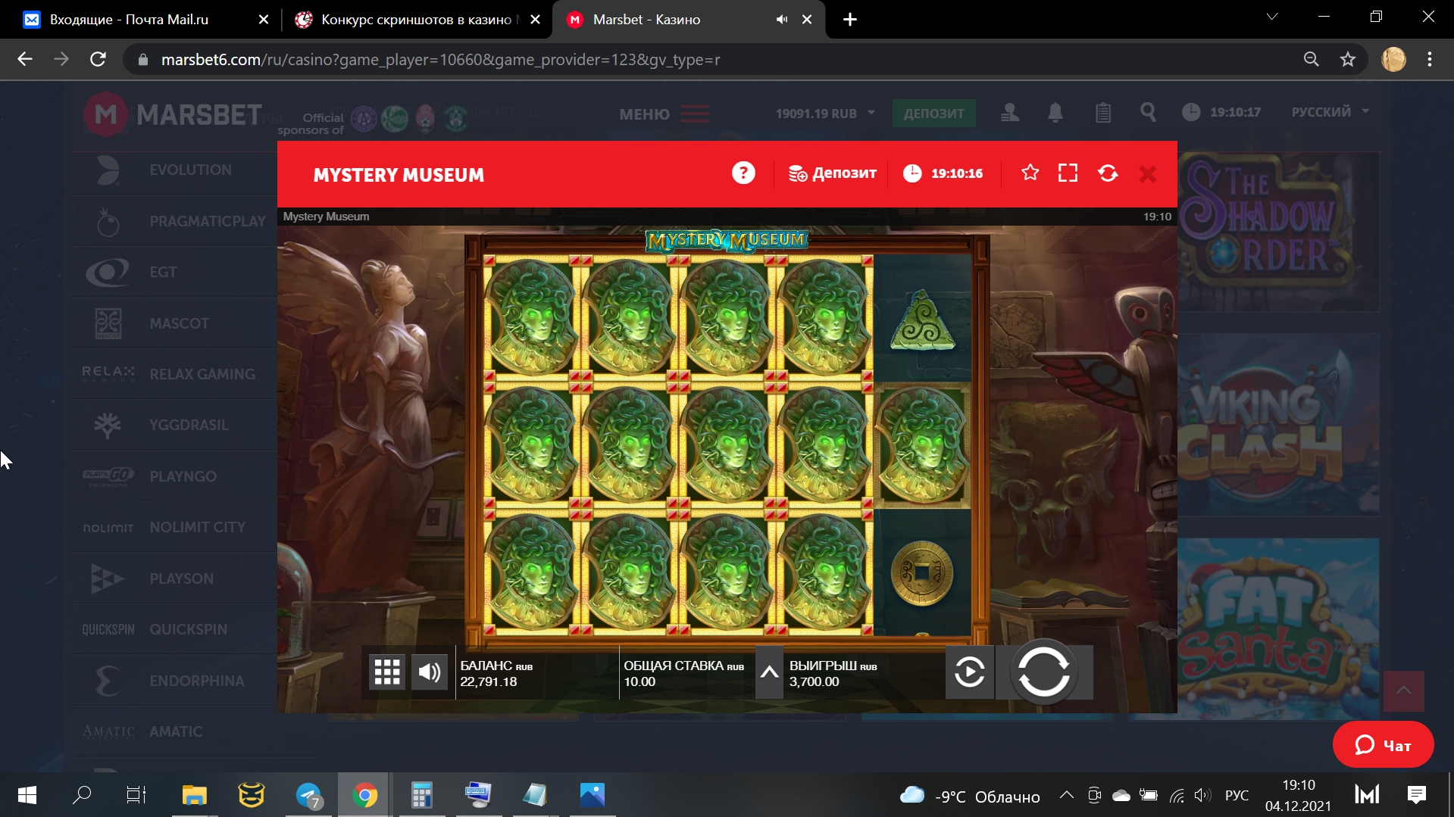Open the Mystery Museum help question icon
This screenshot has width=1454, height=817.
pyautogui.click(x=743, y=173)
